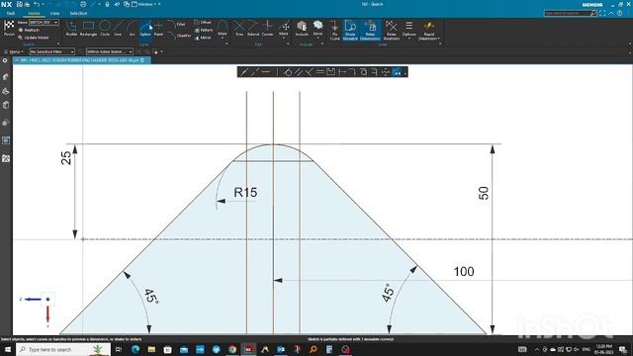Open File Explorer from taskbar
The width and height of the screenshot is (633, 356).
point(151,349)
